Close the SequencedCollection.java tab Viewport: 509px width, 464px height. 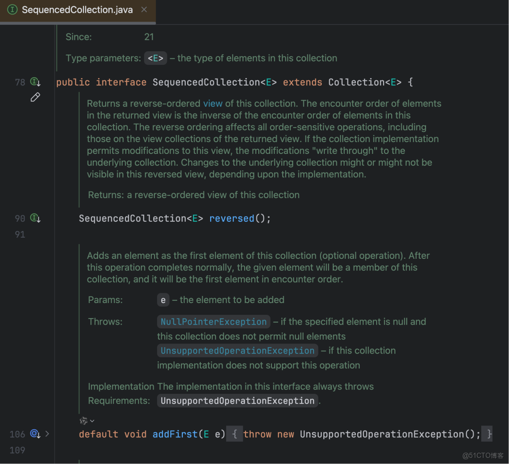[x=144, y=9]
